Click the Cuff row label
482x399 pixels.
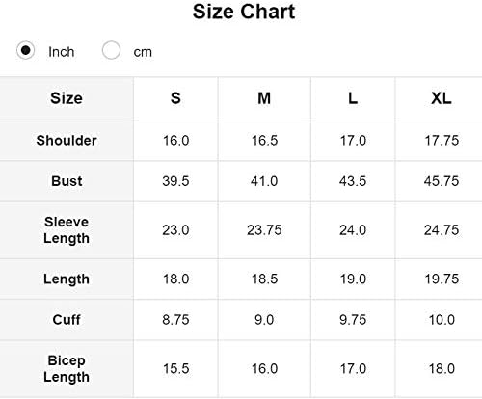coord(67,320)
